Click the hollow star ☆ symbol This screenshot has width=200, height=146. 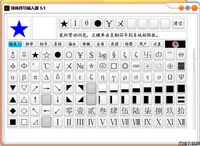click(x=46, y=55)
